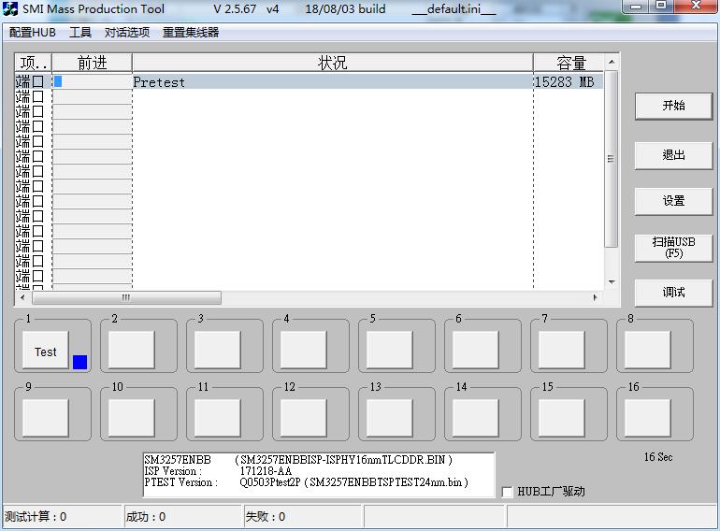Click the 失败 : 0 status field
This screenshot has width=720, height=531.
tap(302, 517)
